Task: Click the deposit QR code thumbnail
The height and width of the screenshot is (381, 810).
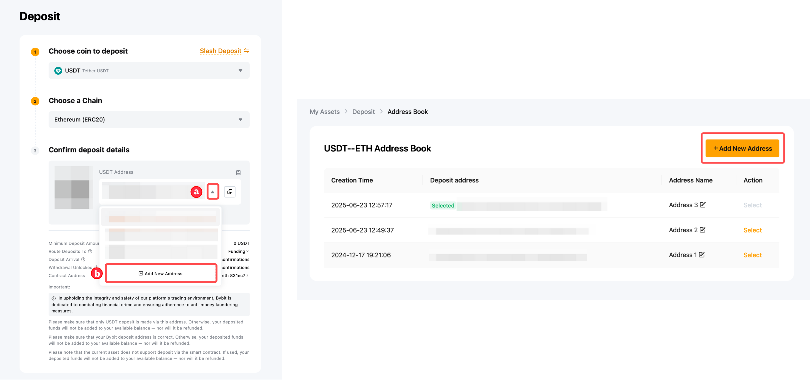Action: tap(72, 187)
